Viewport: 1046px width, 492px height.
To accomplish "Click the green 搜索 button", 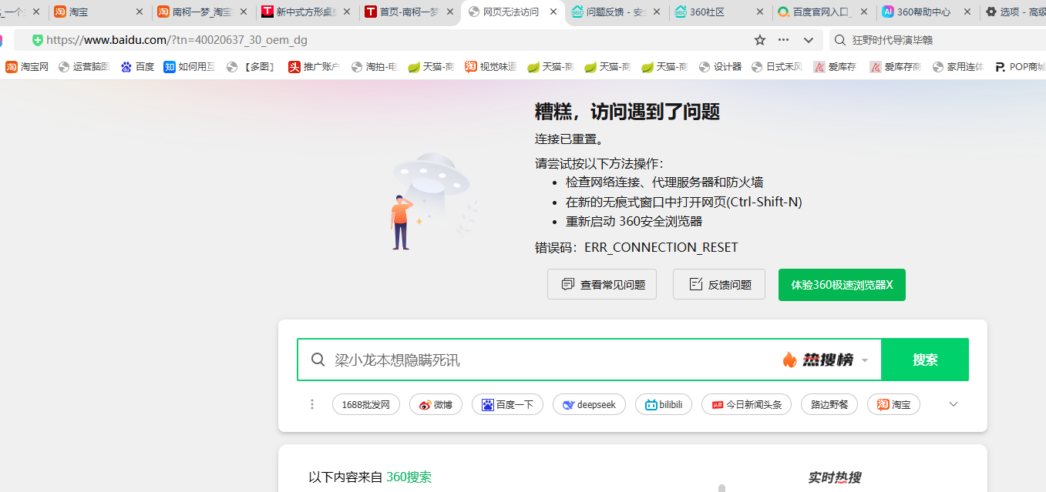I will click(x=925, y=360).
